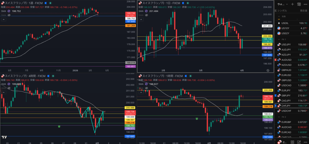Click the TradingView logo in bottom-left chart
Viewport: 309px width, 144px height.
click(x=4, y=137)
